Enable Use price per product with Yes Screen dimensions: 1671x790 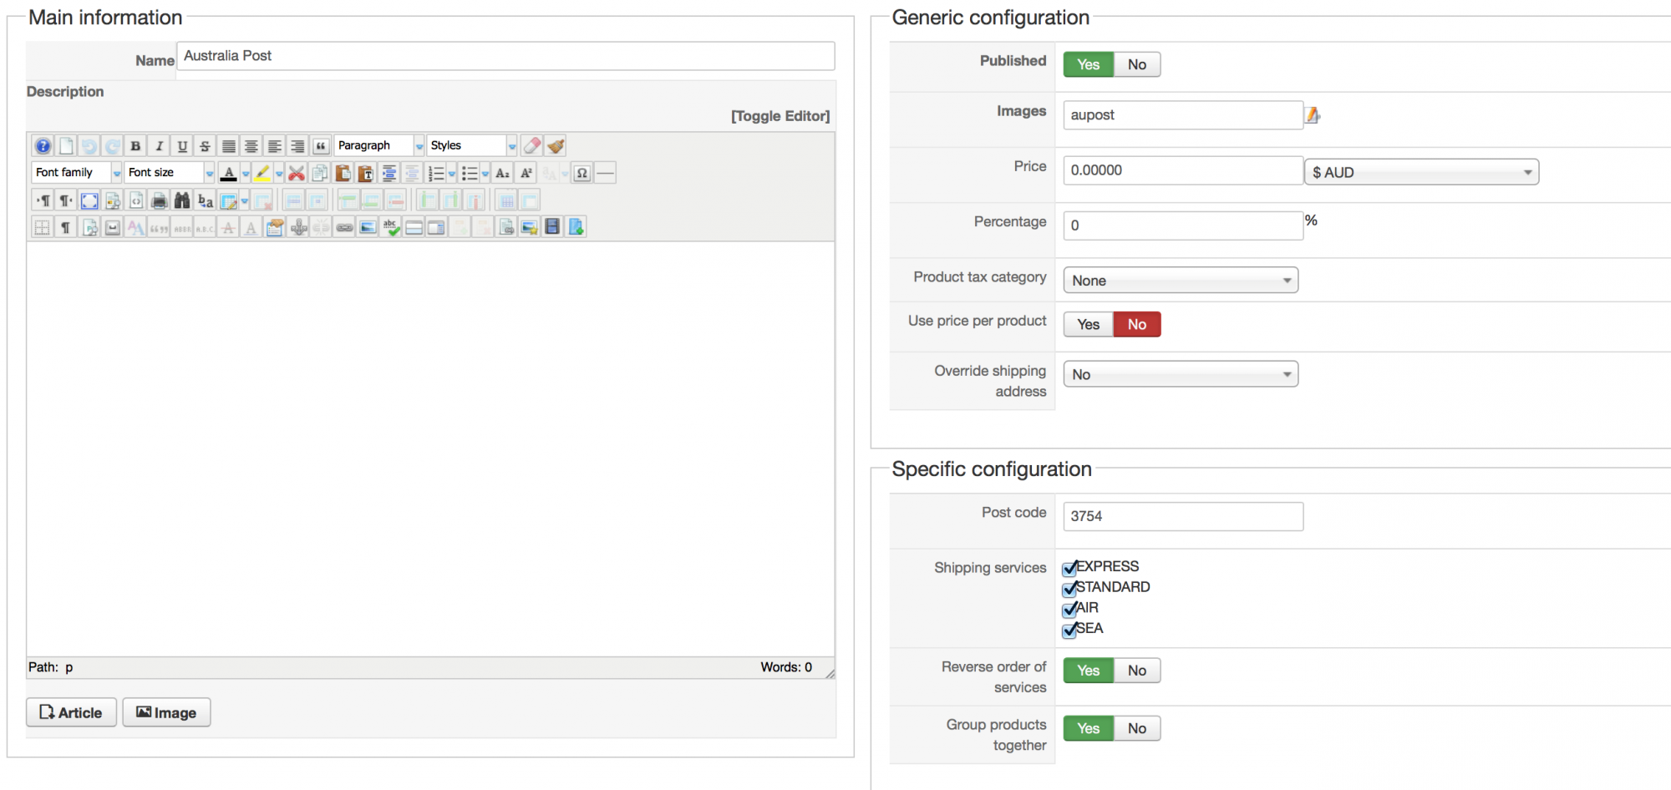coord(1088,324)
